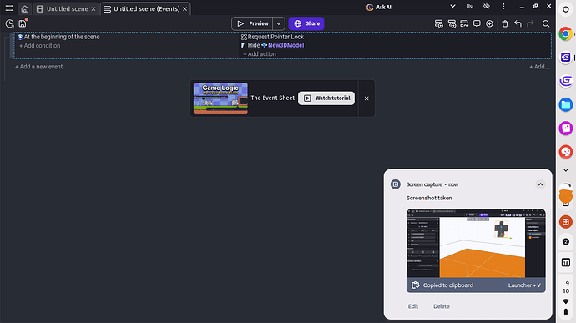Image resolution: width=576 pixels, height=323 pixels.
Task: Open the second GDevelop shelf icon
Action: click(x=566, y=81)
